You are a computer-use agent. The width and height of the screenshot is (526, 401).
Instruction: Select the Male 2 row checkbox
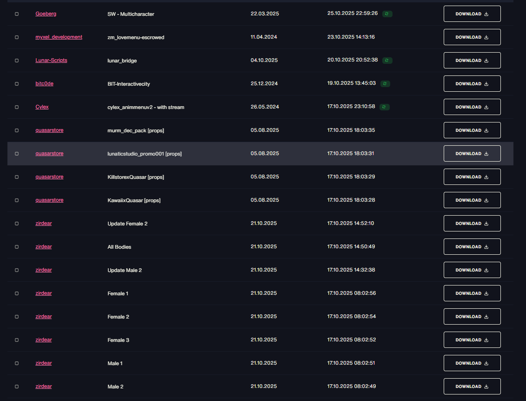17,387
